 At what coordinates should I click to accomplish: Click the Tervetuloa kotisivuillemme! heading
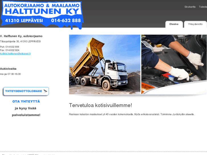(x=101, y=106)
